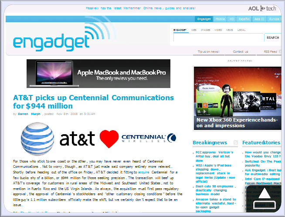Open the Apple MacBook review banner
The image size is (285, 217).
tap(98, 74)
